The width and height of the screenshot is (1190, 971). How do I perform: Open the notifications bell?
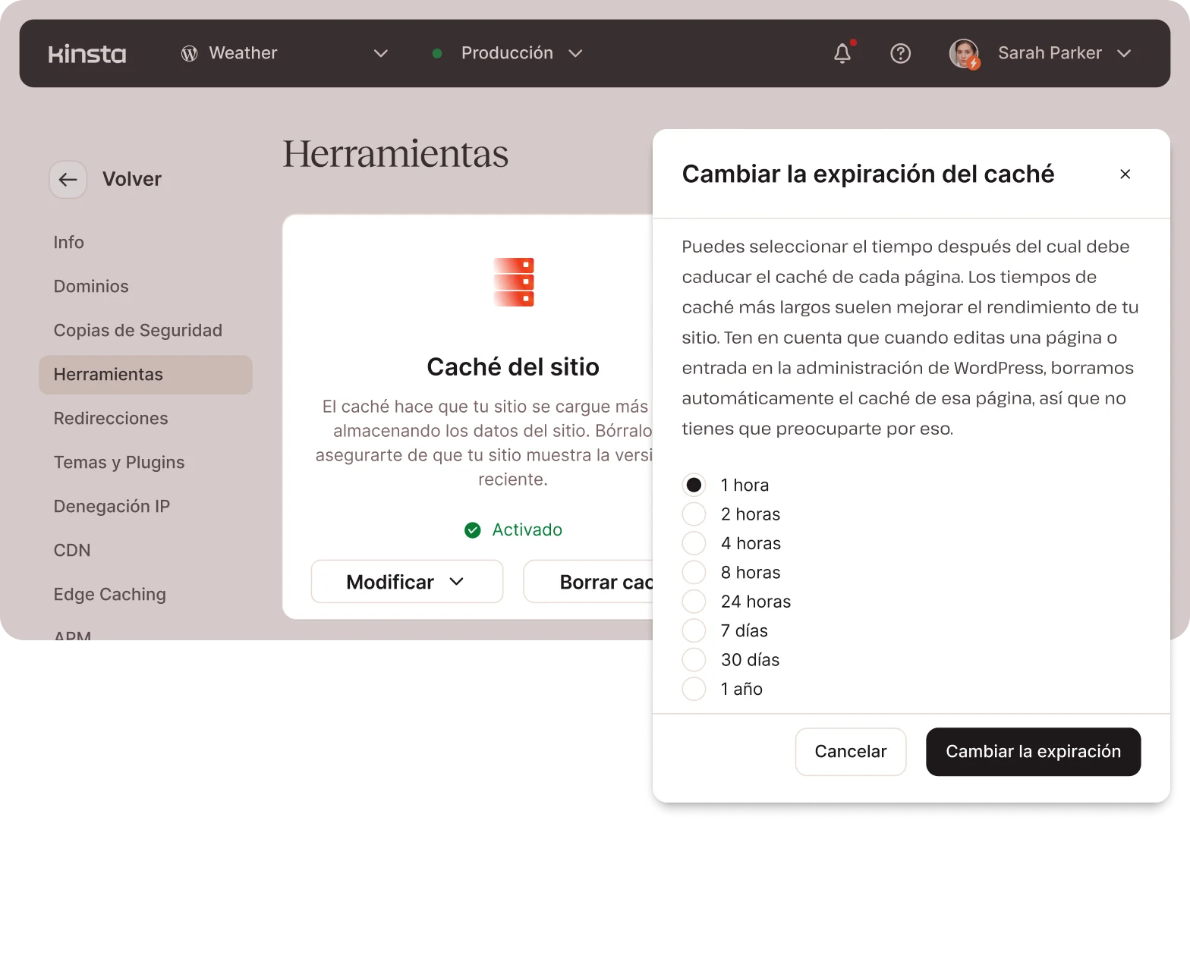(x=842, y=53)
